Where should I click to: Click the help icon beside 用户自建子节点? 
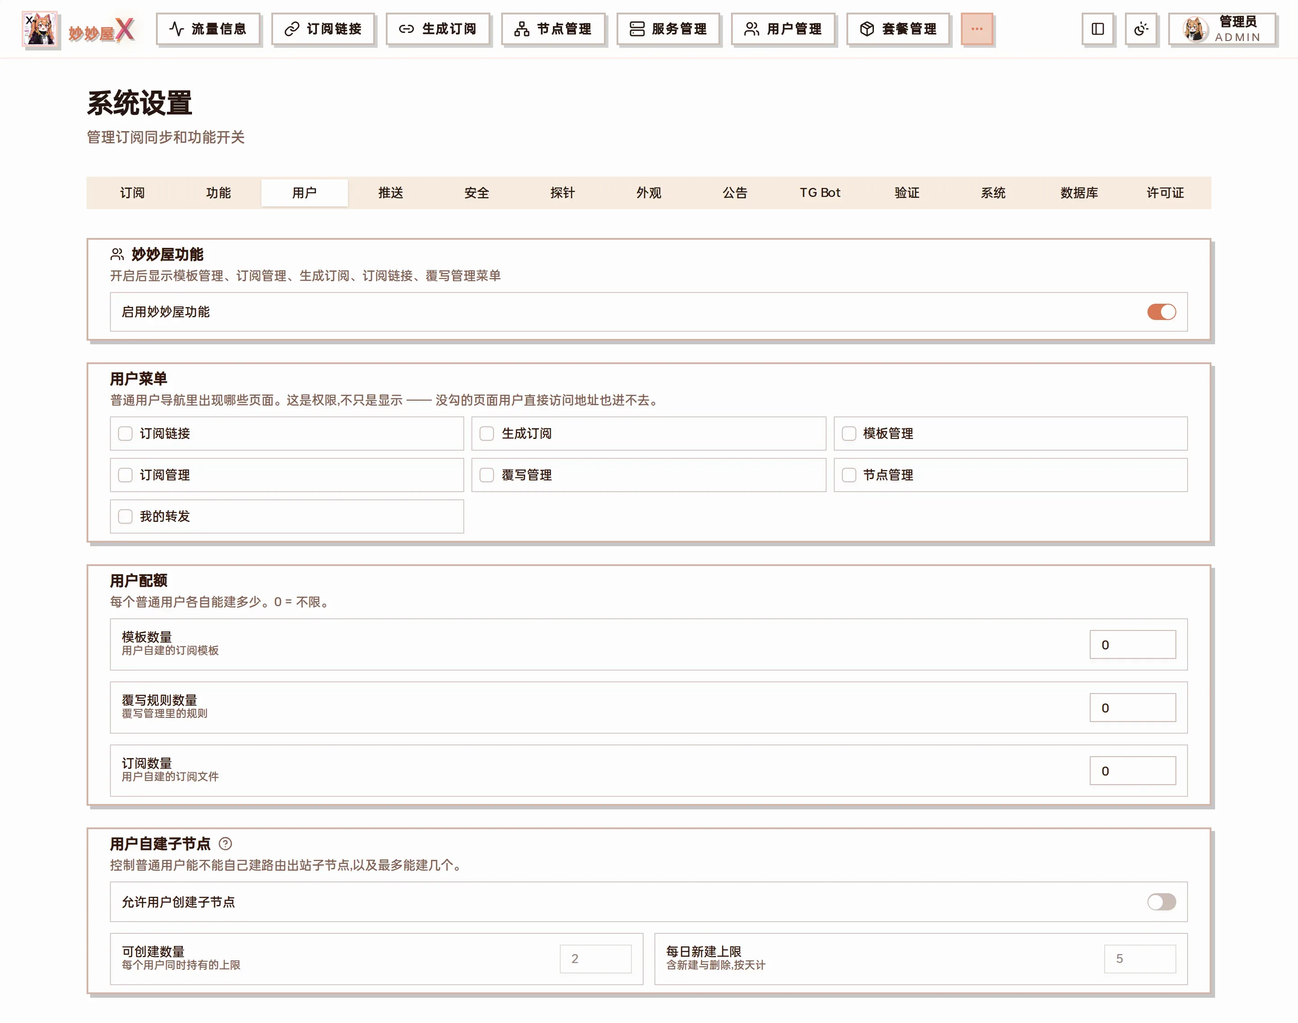point(225,844)
